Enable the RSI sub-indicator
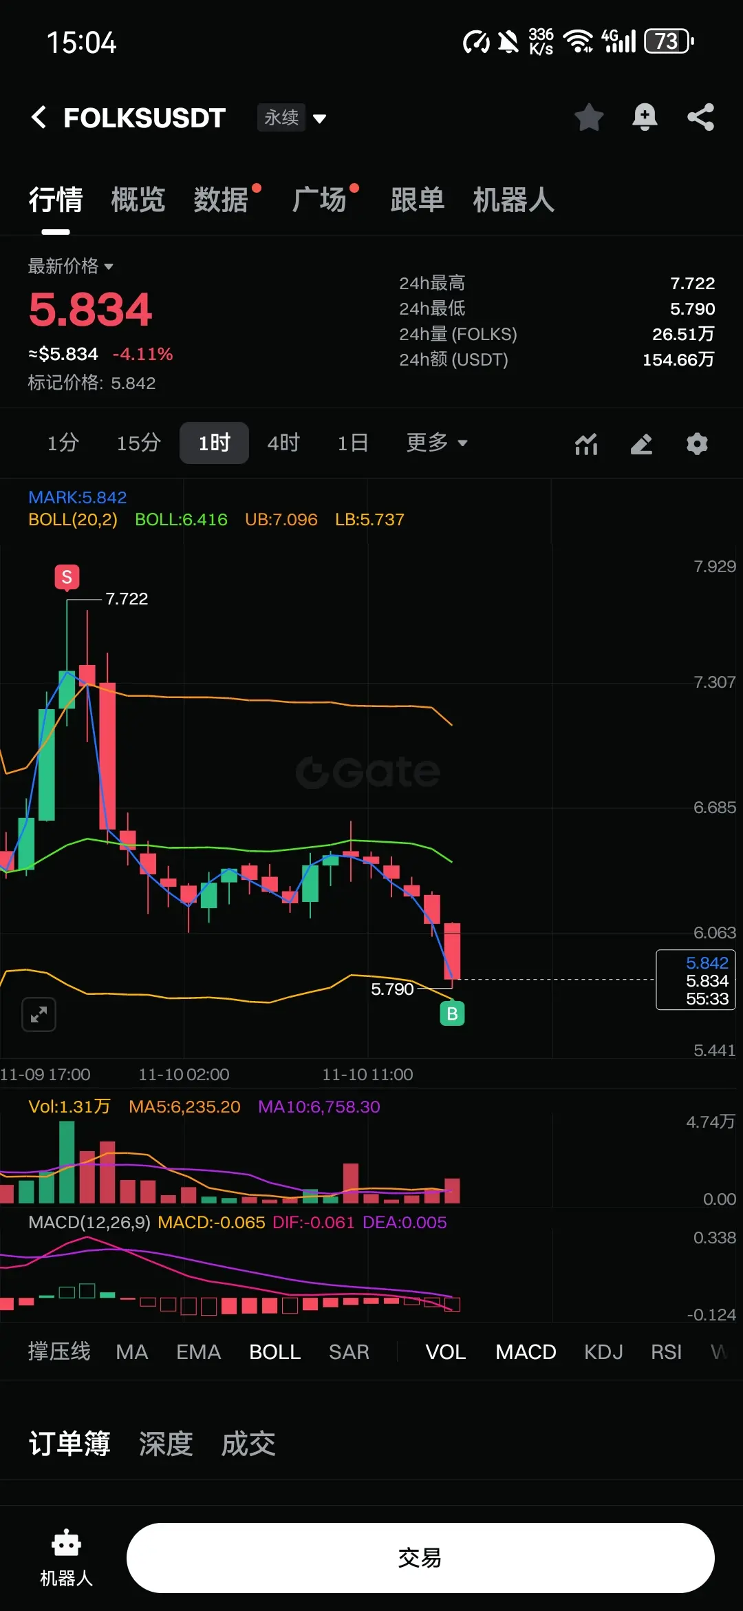The height and width of the screenshot is (1611, 743). 667,1351
